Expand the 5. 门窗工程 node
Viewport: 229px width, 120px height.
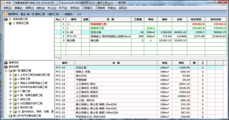point(10,91)
